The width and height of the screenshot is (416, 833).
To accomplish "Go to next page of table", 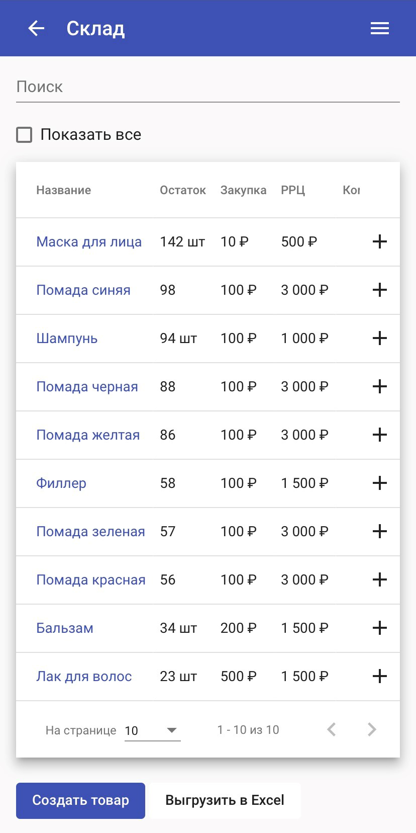I will [372, 730].
